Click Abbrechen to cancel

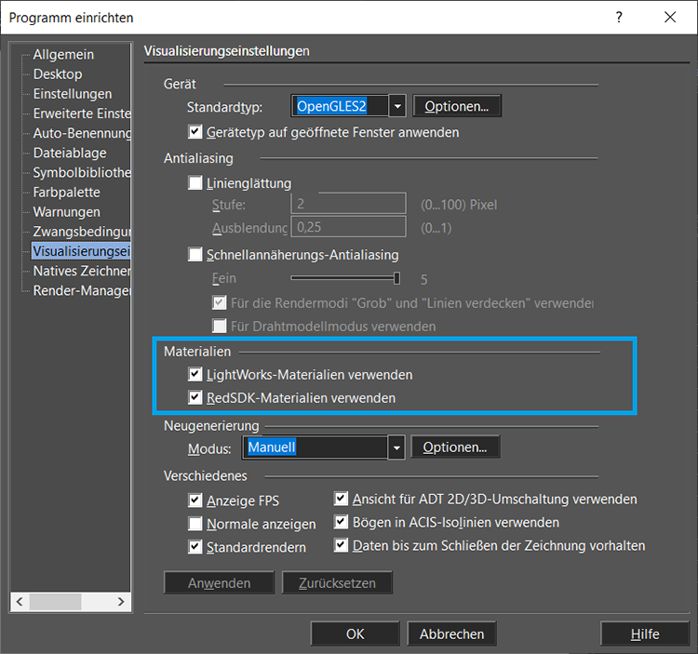pyautogui.click(x=451, y=634)
